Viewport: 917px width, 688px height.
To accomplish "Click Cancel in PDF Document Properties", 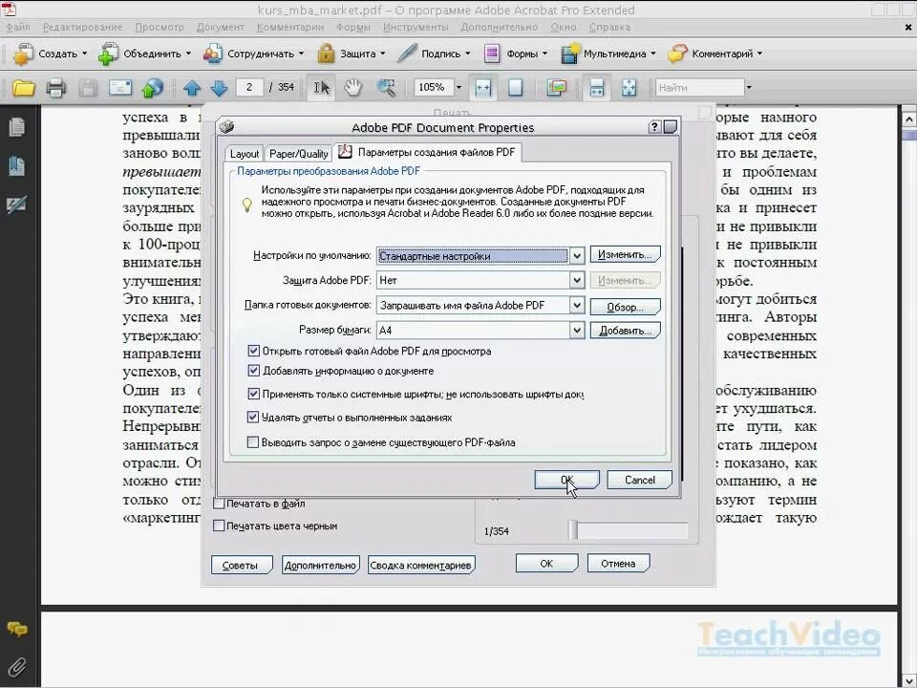I will coord(639,480).
